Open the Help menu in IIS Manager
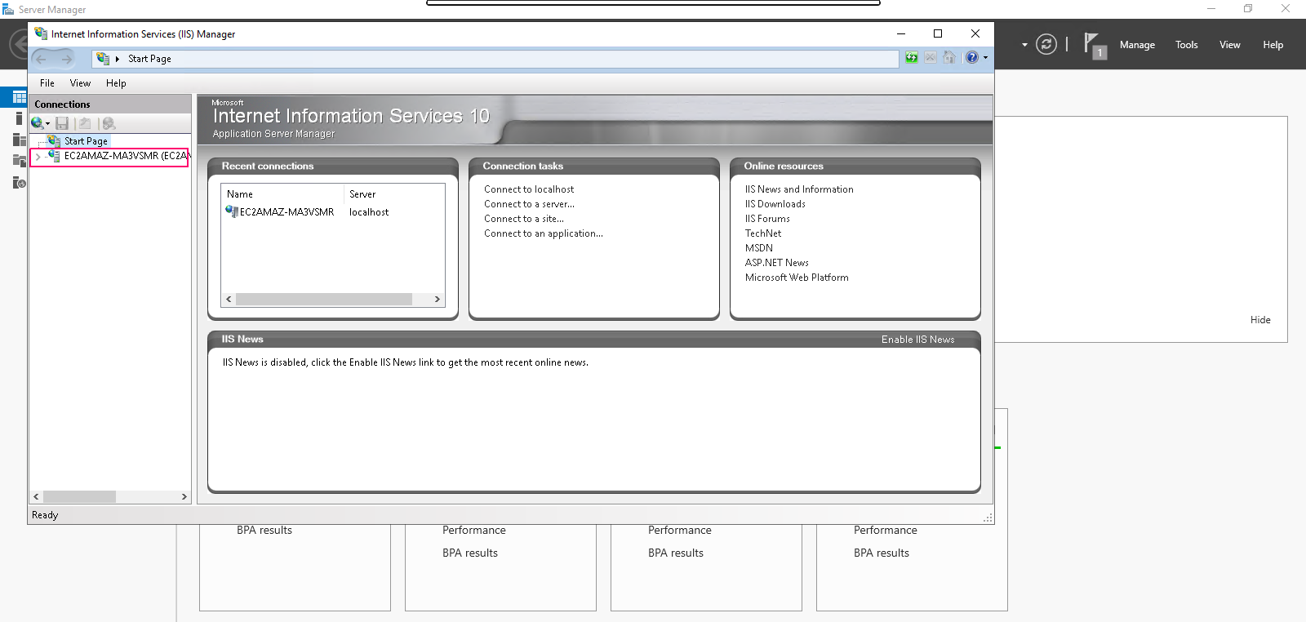This screenshot has height=622, width=1306. tap(116, 83)
